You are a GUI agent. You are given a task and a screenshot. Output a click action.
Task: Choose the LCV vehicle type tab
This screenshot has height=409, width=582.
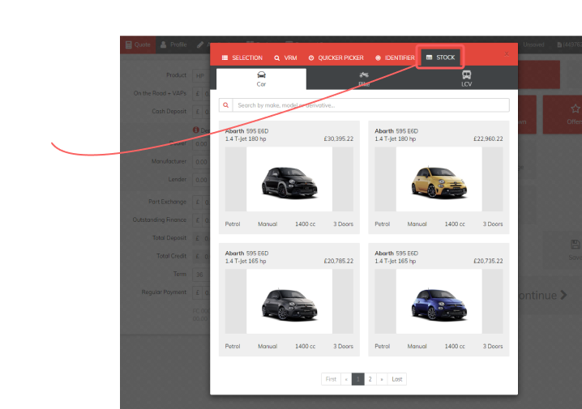tap(467, 79)
